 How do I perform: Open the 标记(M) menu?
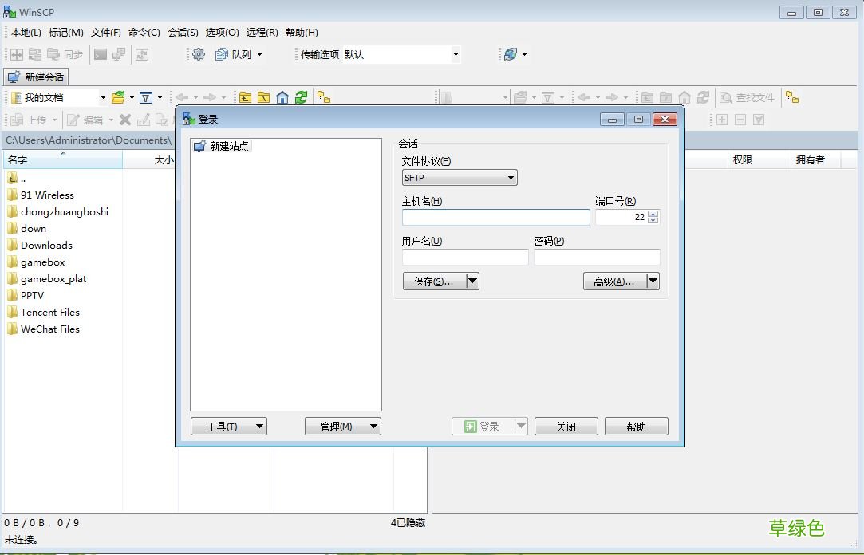click(66, 33)
